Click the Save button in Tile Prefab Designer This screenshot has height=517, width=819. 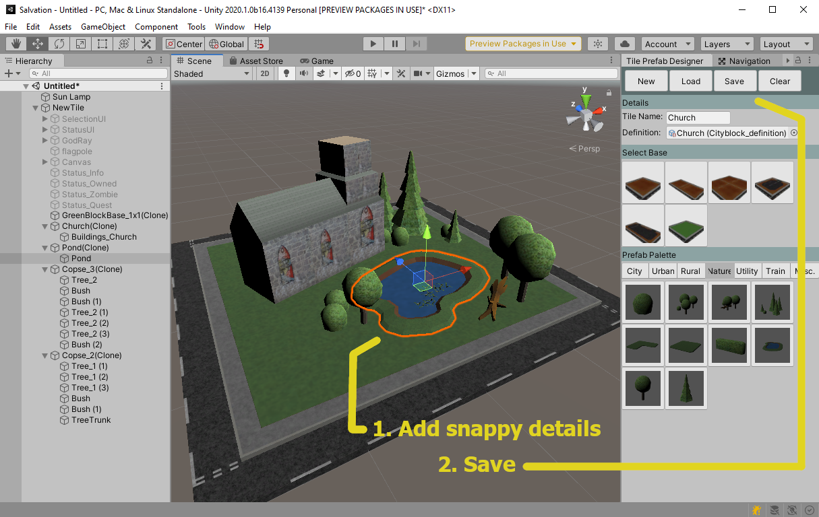pyautogui.click(x=734, y=81)
